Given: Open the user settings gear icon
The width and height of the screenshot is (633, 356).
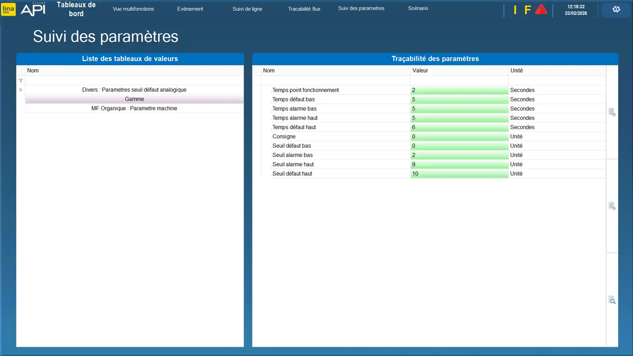Looking at the screenshot, I should [616, 10].
